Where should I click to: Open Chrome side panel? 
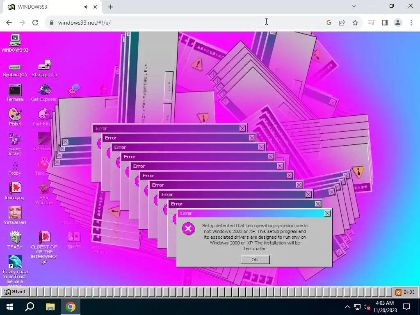pos(385,23)
